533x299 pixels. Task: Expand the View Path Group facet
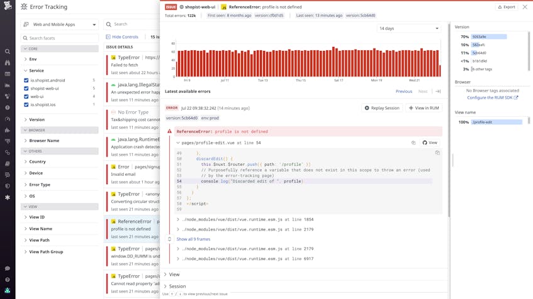tap(43, 252)
